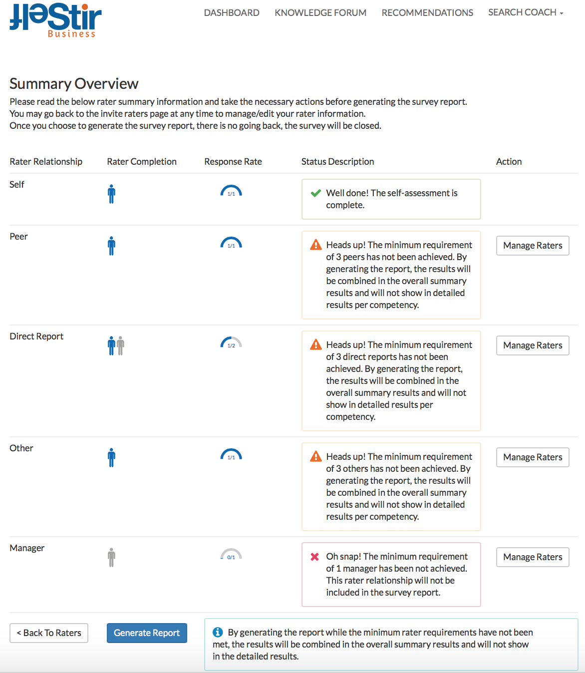The image size is (585, 673).
Task: Open the Recommendations page
Action: tap(427, 12)
